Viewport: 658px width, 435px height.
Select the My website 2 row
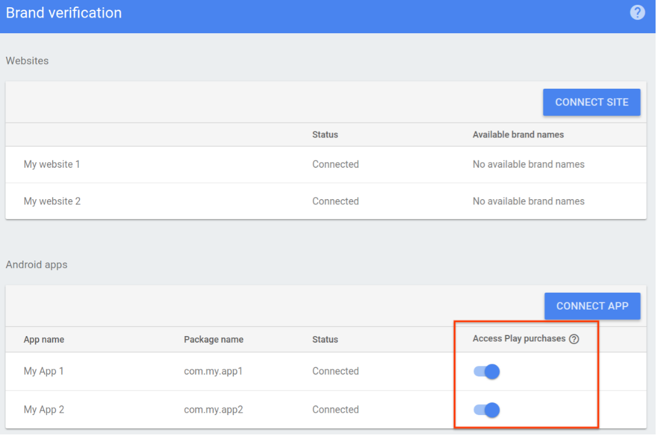[x=52, y=200]
